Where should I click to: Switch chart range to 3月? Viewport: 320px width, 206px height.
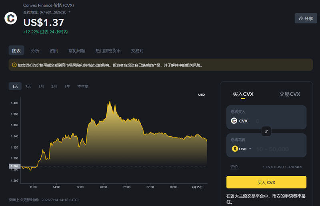[54, 86]
